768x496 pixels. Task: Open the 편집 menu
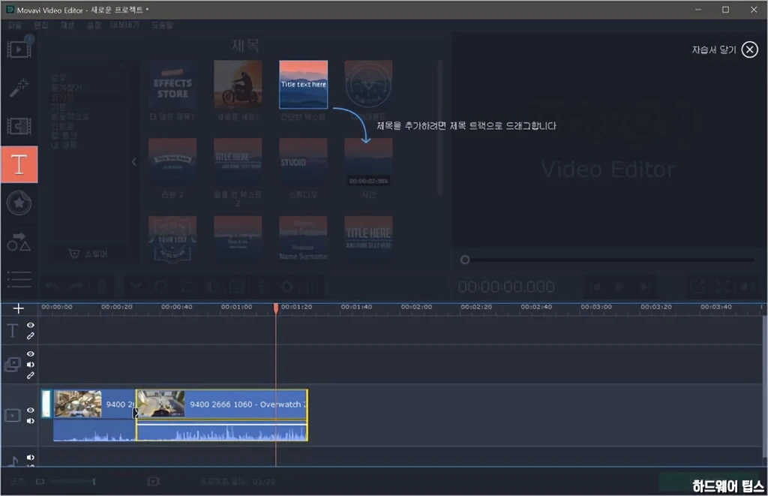coord(41,25)
